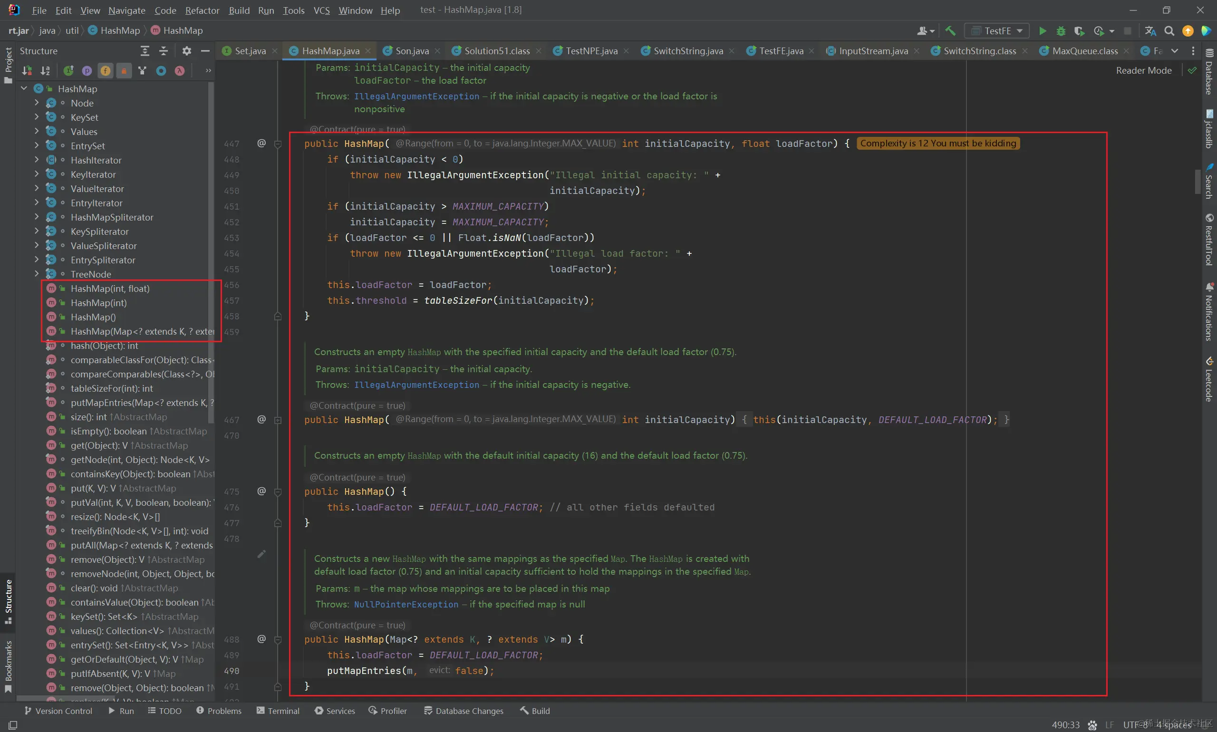Expand the TreeNode class node
The height and width of the screenshot is (732, 1217).
tap(37, 274)
